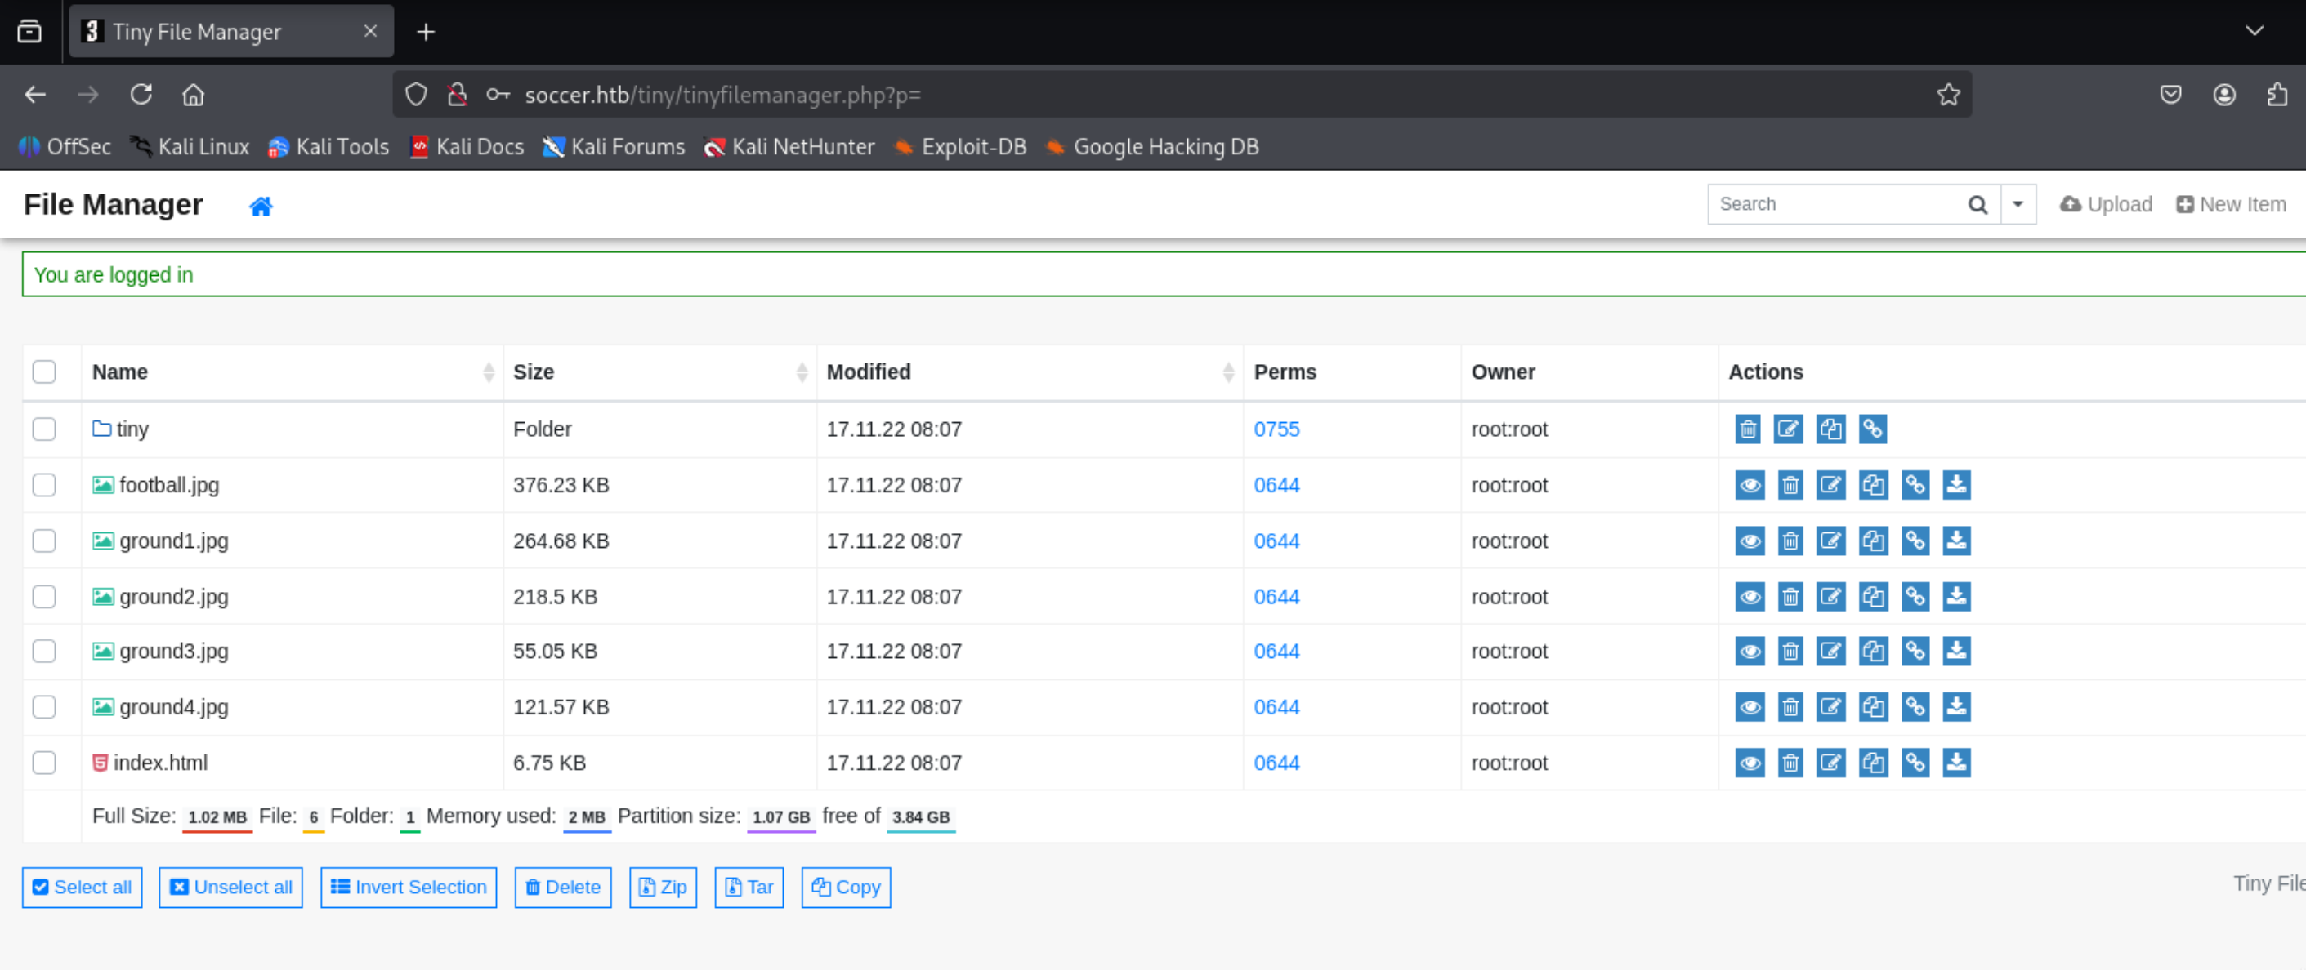Click the search magnifier icon
Screen dimensions: 2306x970
1978,205
